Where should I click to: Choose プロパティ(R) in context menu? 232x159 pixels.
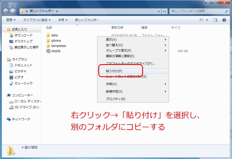133,99
